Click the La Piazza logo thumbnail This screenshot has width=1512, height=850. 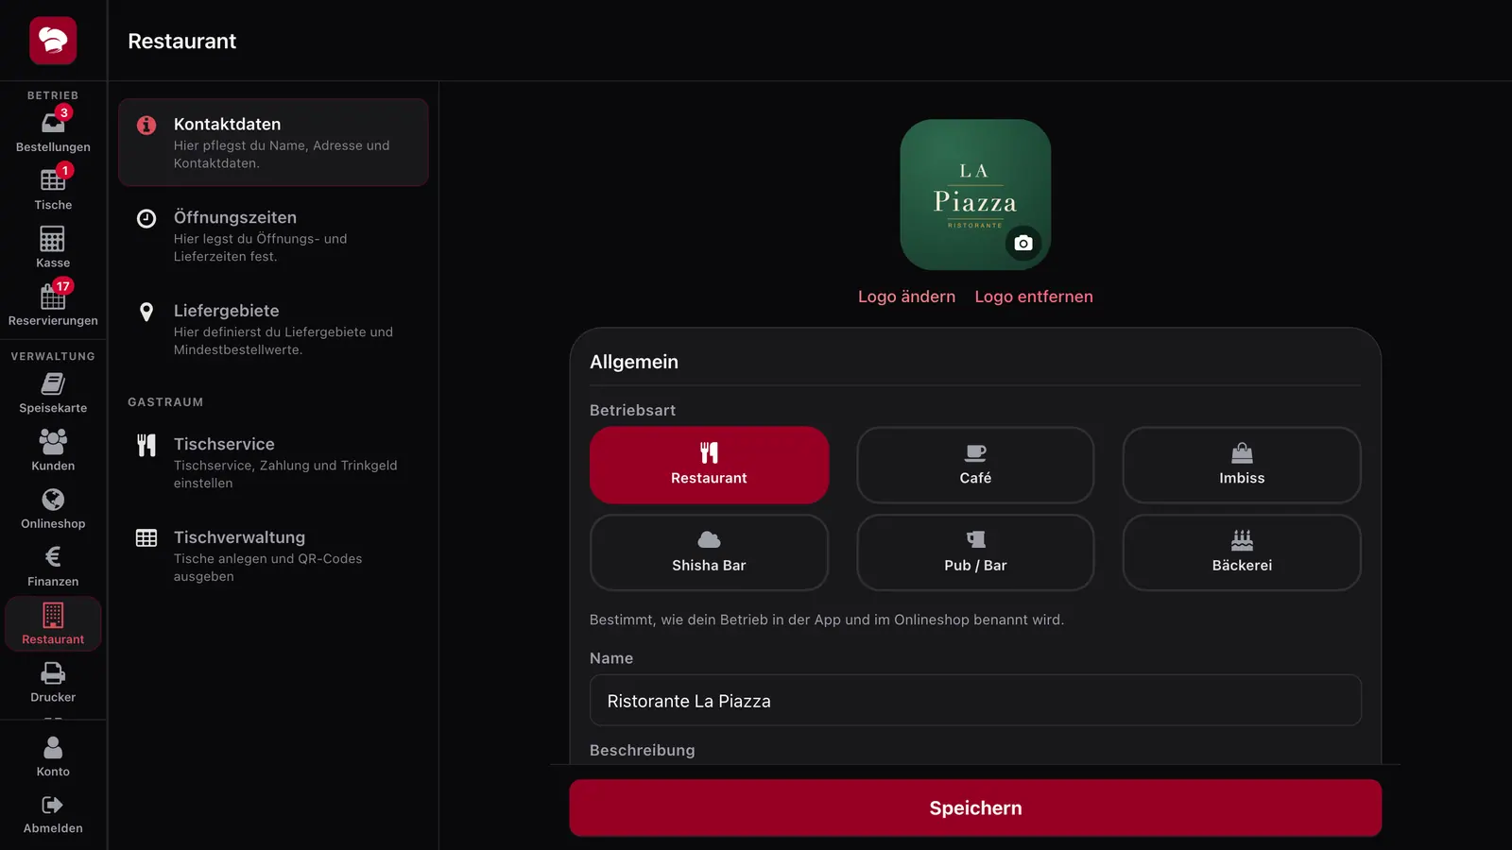coord(975,195)
